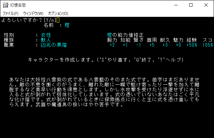This screenshot has width=214, height=138.
Task: Click the 経験 modifier +50%
Action: pyautogui.click(x=192, y=45)
